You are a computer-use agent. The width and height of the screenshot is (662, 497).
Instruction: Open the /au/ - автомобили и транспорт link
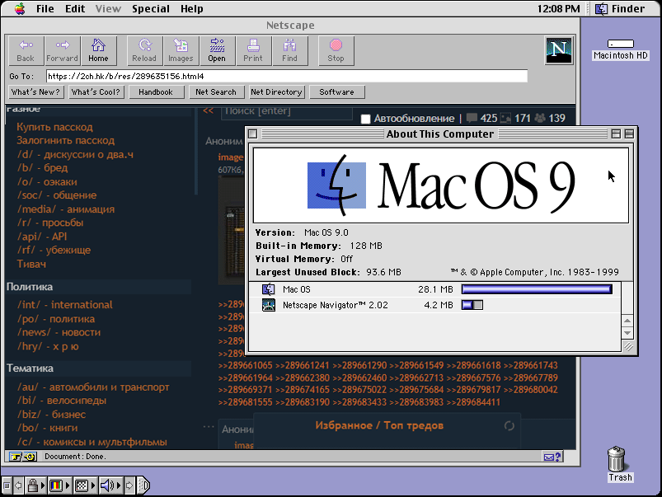coord(93,387)
